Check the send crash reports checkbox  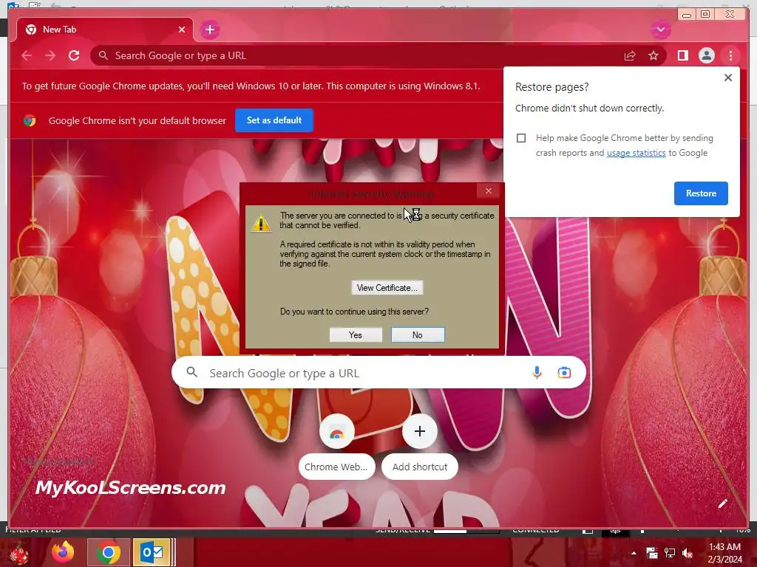[x=521, y=138]
